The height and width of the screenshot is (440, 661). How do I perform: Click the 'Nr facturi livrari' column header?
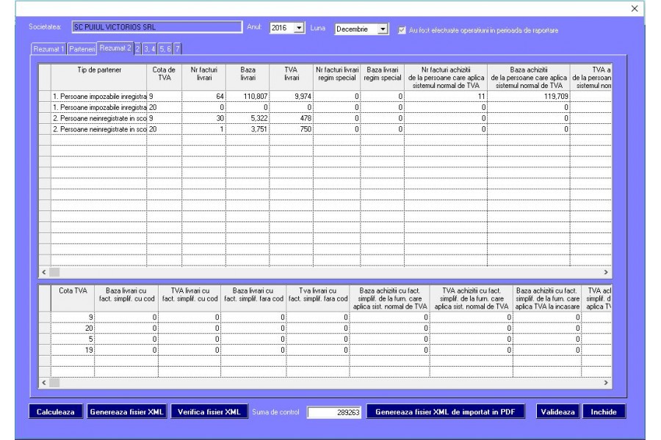pyautogui.click(x=204, y=78)
